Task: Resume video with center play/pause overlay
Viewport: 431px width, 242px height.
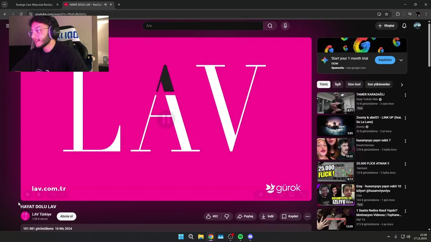Action: [166, 119]
